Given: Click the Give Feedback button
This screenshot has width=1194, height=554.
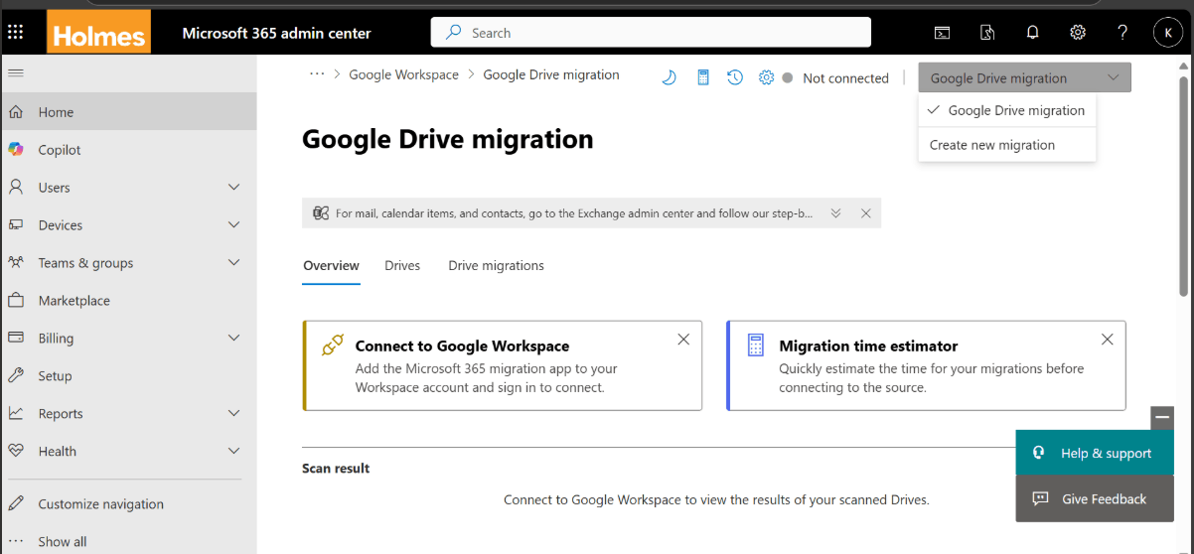Looking at the screenshot, I should pyautogui.click(x=1095, y=498).
